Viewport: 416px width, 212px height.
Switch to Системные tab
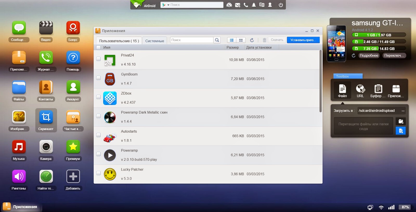coord(155,41)
